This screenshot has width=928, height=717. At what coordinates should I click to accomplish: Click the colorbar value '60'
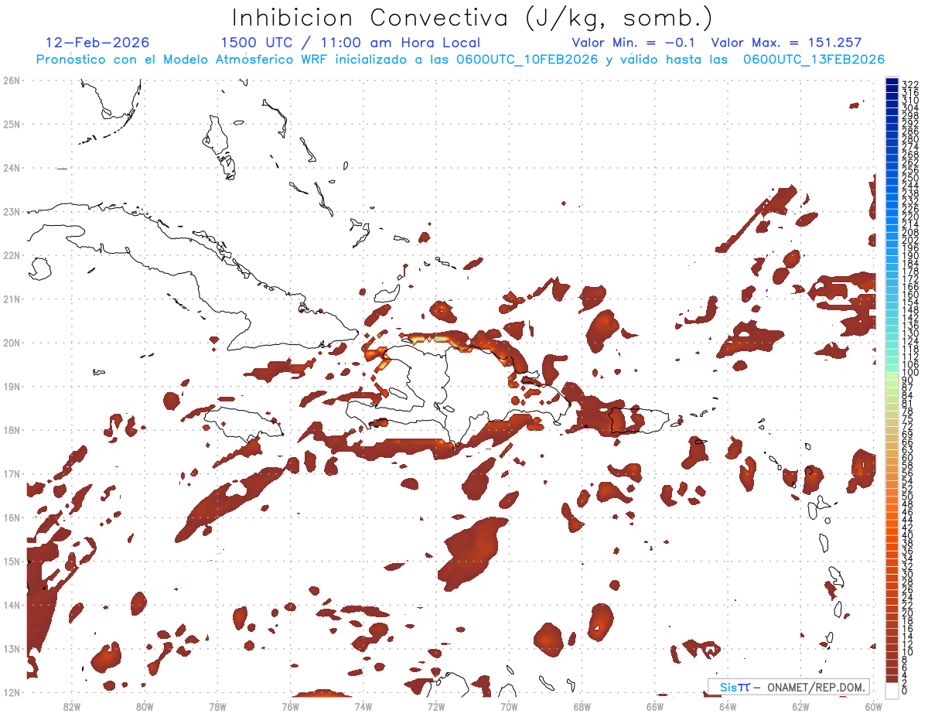click(x=908, y=457)
